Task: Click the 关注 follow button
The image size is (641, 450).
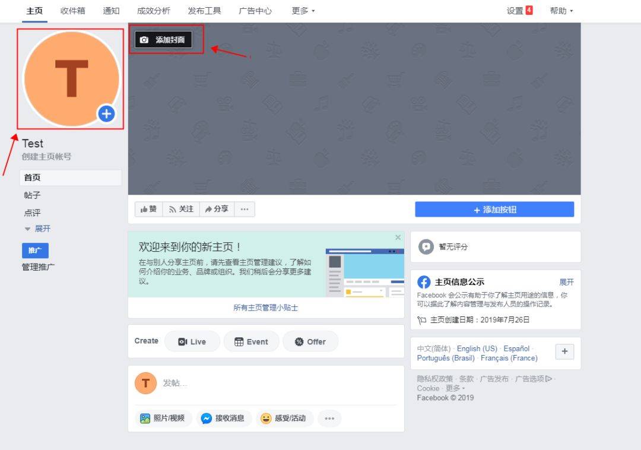Action: 181,209
